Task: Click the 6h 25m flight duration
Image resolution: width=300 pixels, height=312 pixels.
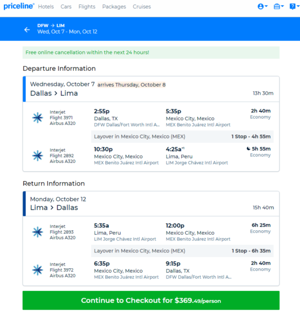Action: tap(261, 225)
